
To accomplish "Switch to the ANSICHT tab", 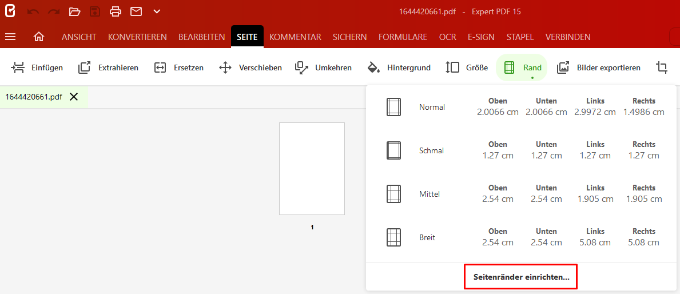I will (x=79, y=37).
